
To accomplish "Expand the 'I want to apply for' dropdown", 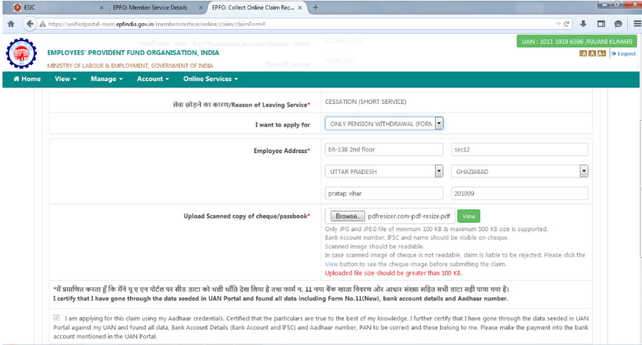I will [439, 123].
